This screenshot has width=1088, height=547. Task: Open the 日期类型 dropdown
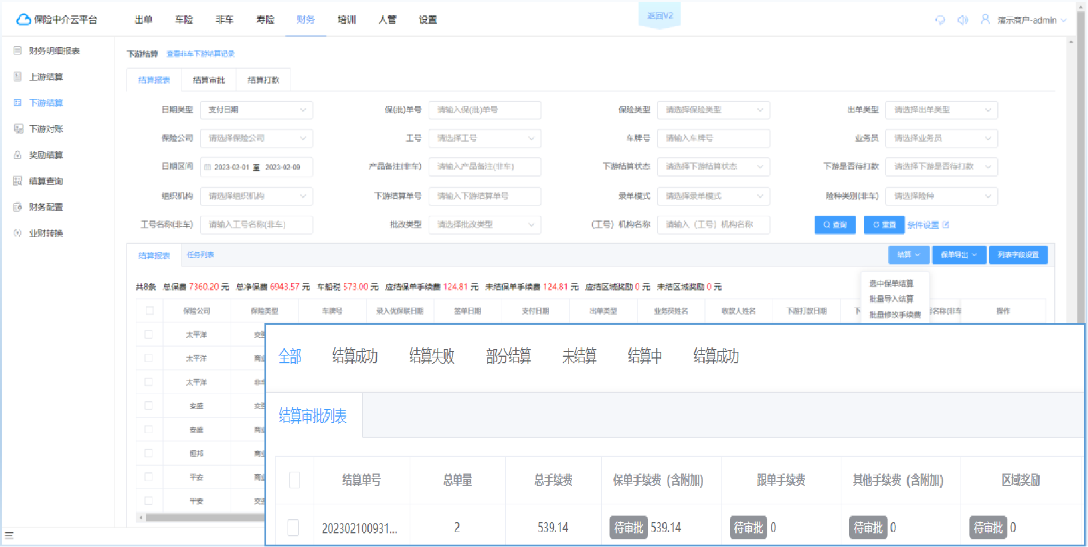tap(256, 110)
